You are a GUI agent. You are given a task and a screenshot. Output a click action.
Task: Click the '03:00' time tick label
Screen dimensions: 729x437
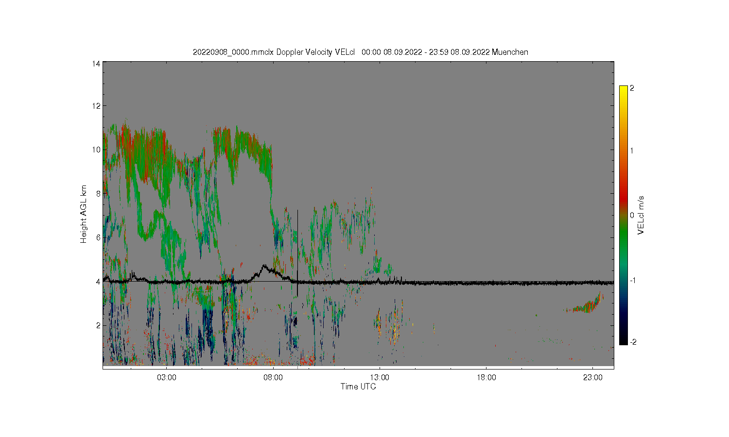coord(167,378)
